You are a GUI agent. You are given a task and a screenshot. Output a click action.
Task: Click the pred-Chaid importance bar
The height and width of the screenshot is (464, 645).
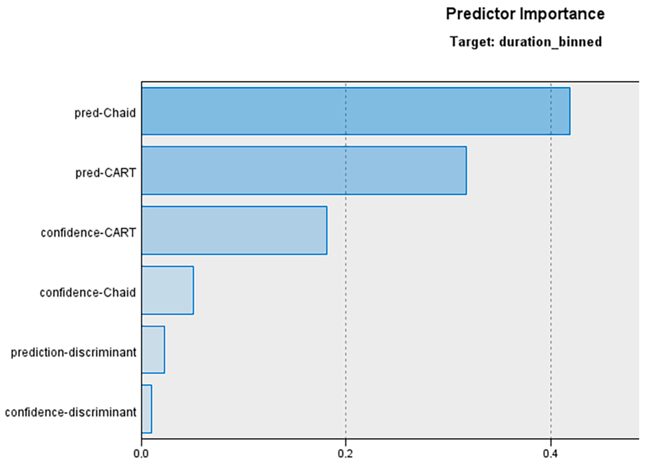pos(356,111)
